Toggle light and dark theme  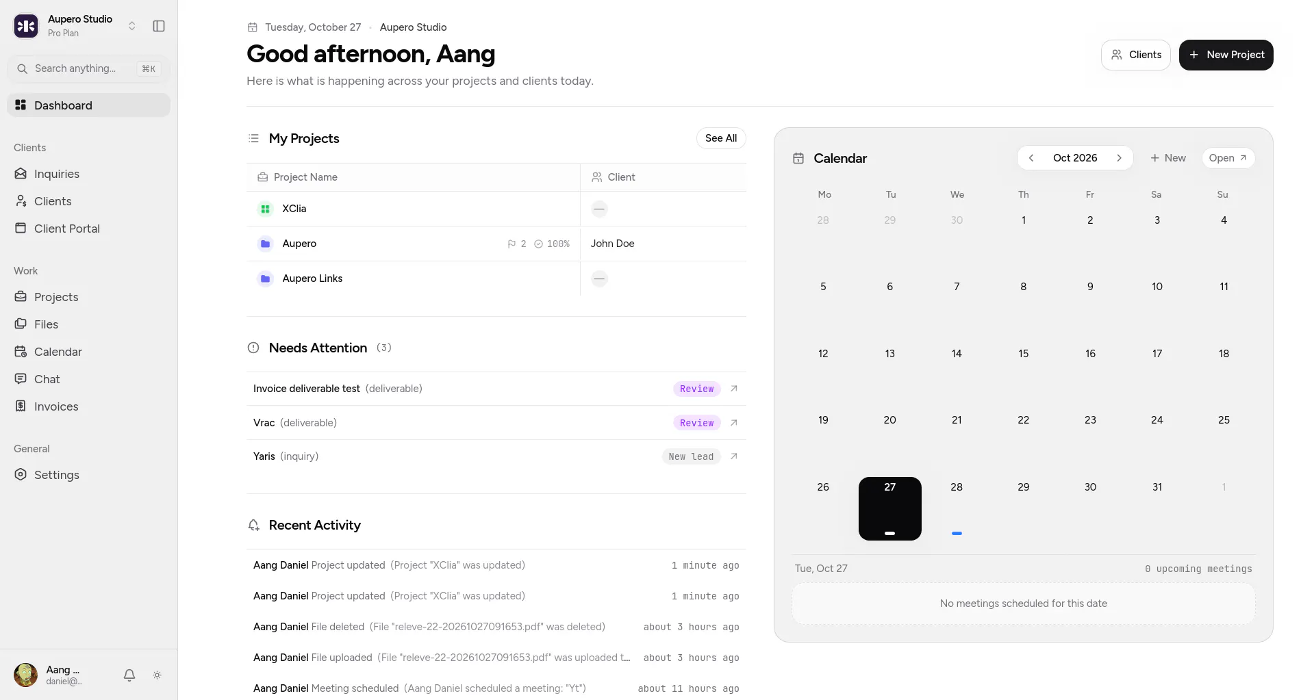click(x=157, y=675)
